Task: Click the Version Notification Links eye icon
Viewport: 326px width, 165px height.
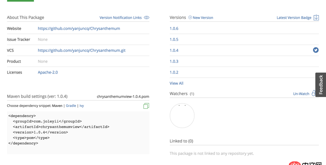Action: pos(147,18)
